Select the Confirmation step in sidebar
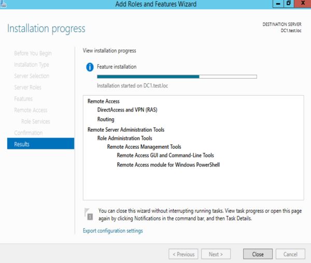 (x=29, y=133)
